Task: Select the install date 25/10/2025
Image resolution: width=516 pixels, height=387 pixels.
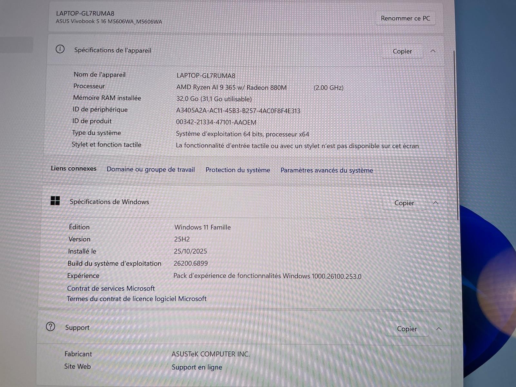Action: click(190, 251)
